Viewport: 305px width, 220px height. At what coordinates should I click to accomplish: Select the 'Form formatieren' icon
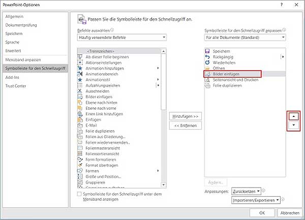[x=80, y=160]
